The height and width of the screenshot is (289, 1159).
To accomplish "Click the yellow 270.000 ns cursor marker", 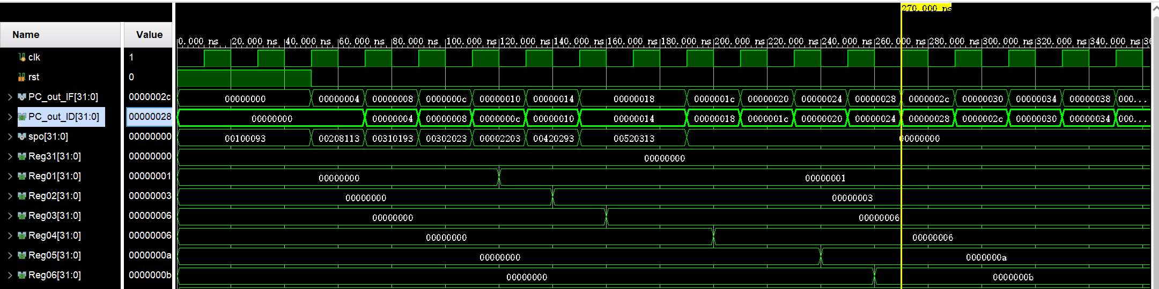I will 926,8.
